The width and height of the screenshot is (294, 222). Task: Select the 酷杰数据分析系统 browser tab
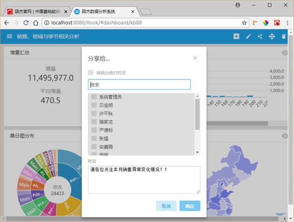click(x=103, y=10)
